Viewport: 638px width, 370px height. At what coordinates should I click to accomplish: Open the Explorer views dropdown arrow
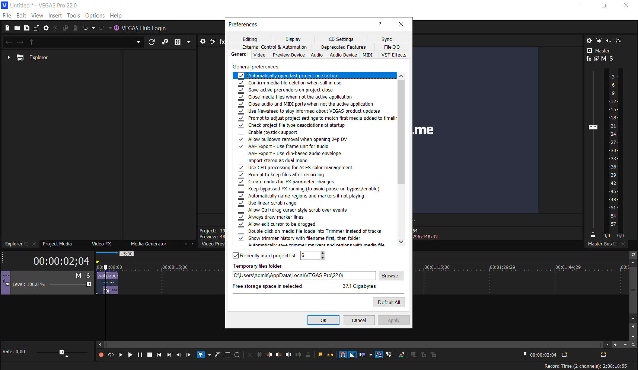coord(189,42)
